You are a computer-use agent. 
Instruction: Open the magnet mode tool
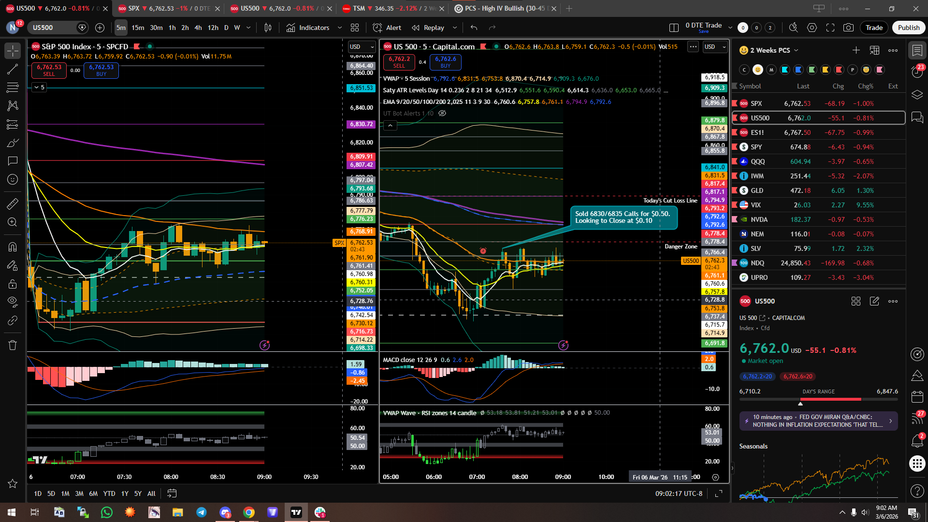13,247
